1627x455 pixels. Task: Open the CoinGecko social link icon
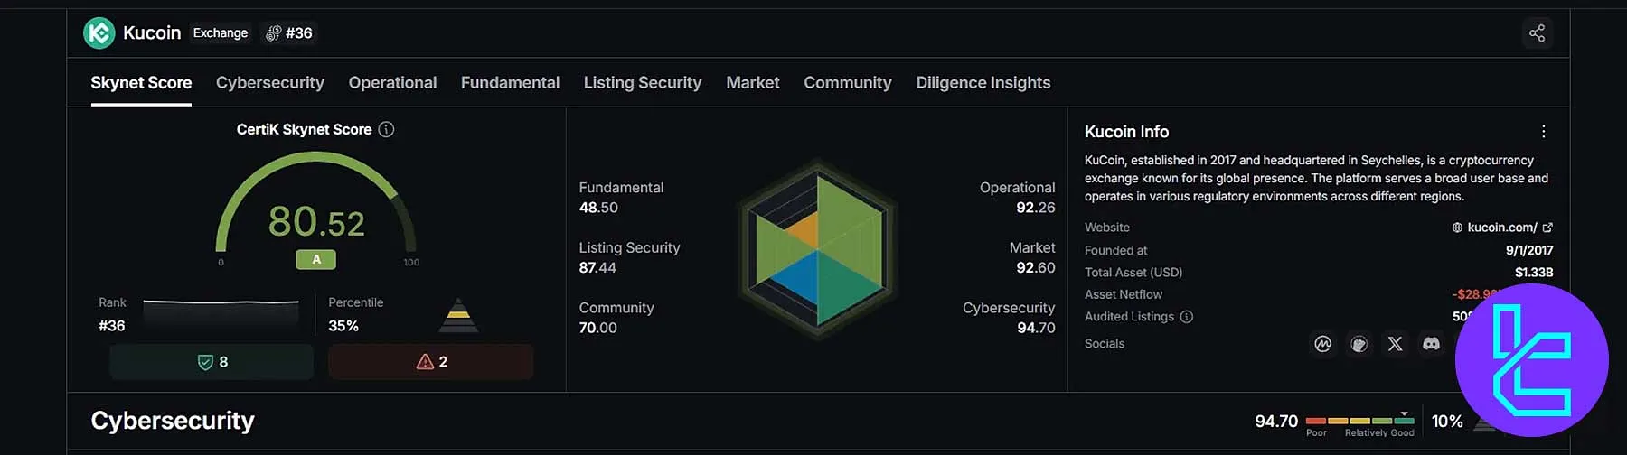1359,344
